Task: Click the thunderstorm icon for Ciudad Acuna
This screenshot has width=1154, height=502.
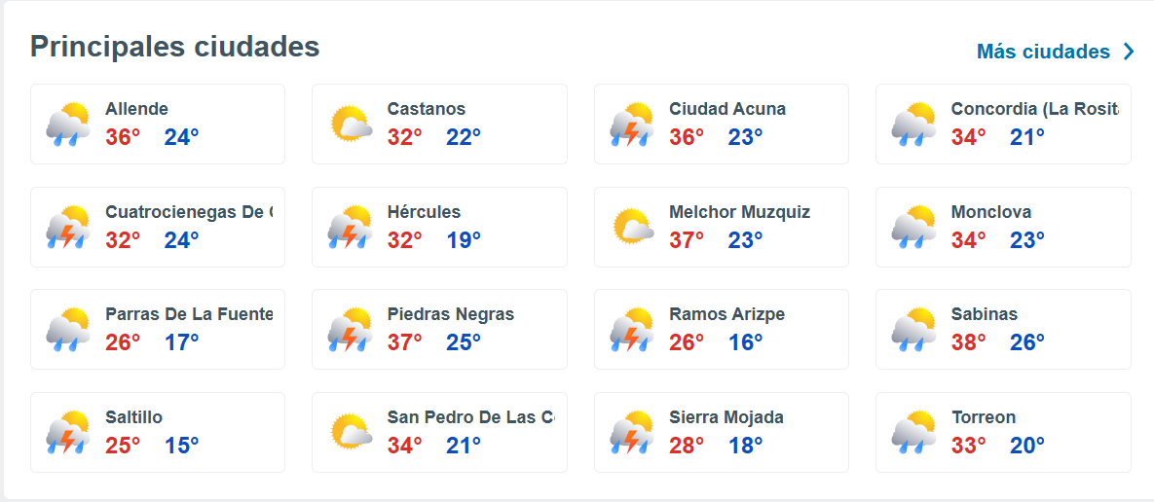Action: click(x=632, y=125)
